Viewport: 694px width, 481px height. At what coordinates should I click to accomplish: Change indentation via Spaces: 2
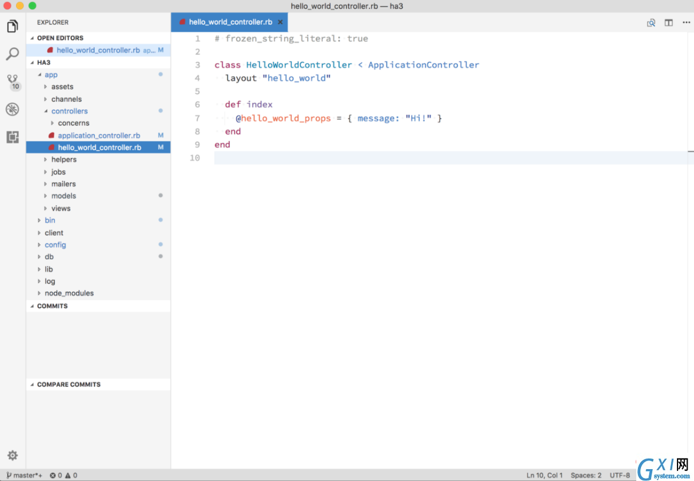(586, 475)
